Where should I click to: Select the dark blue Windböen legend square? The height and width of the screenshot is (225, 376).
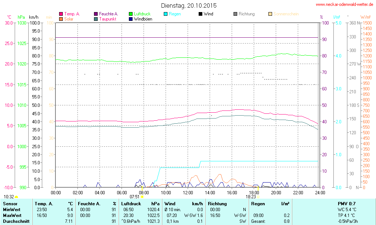[131, 19]
